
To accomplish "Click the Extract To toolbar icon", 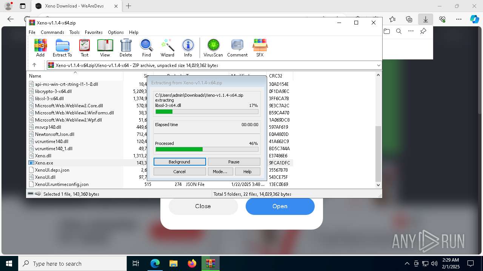I will [62, 48].
